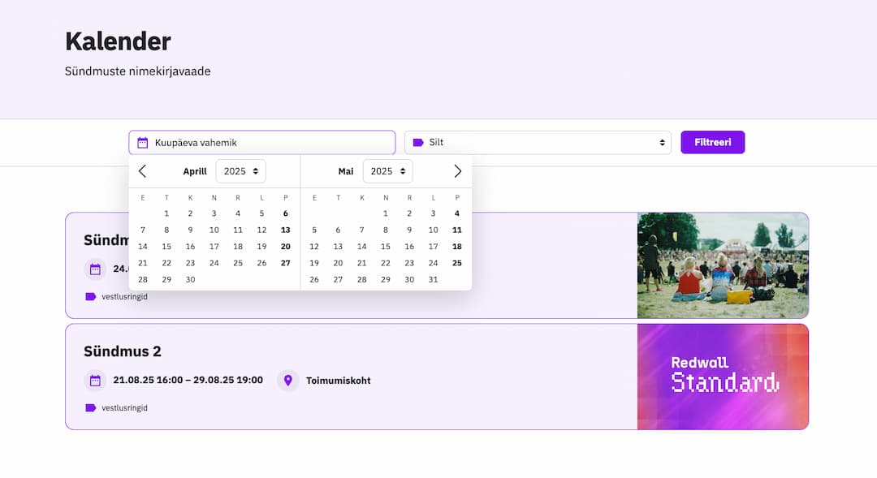Go to next month with right arrow
This screenshot has height=478, width=877.
[x=457, y=171]
